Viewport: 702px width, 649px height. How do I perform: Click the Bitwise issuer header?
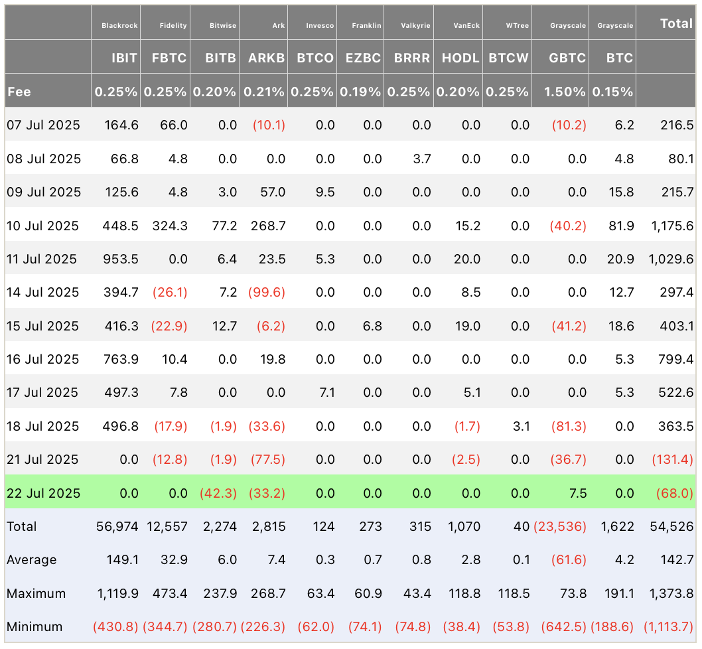coord(223,25)
